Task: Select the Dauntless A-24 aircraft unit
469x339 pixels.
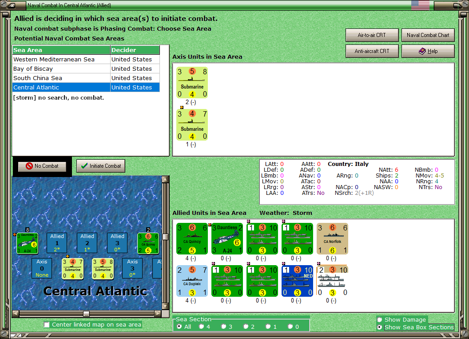Action: (227, 238)
